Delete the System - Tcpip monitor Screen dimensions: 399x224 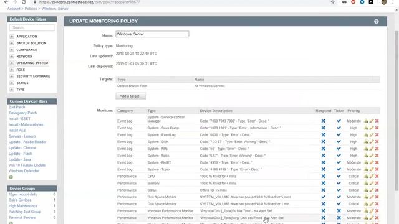pos(377,169)
